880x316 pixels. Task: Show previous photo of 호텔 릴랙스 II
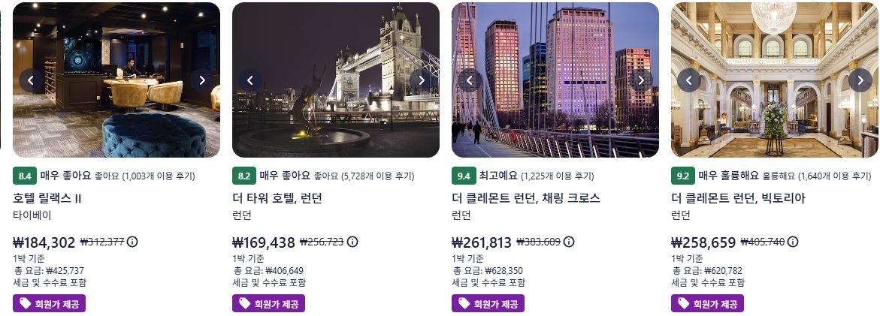tap(31, 80)
